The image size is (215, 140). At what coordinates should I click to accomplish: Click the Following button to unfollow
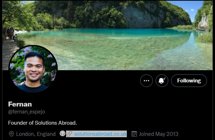point(189,81)
